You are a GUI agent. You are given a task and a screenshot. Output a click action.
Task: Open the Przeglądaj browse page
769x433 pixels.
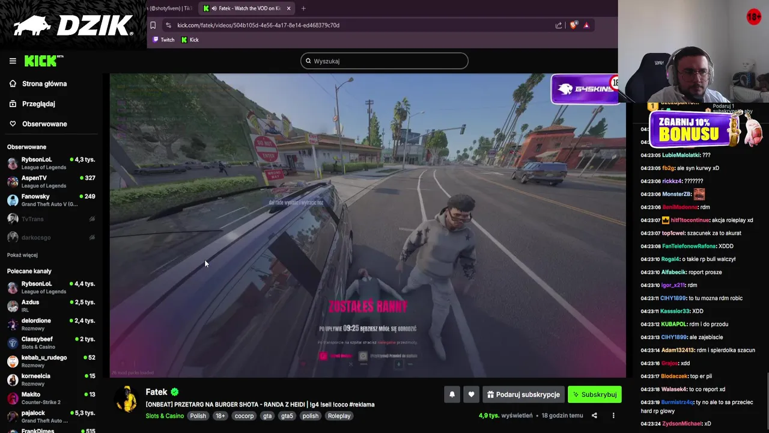click(x=38, y=103)
